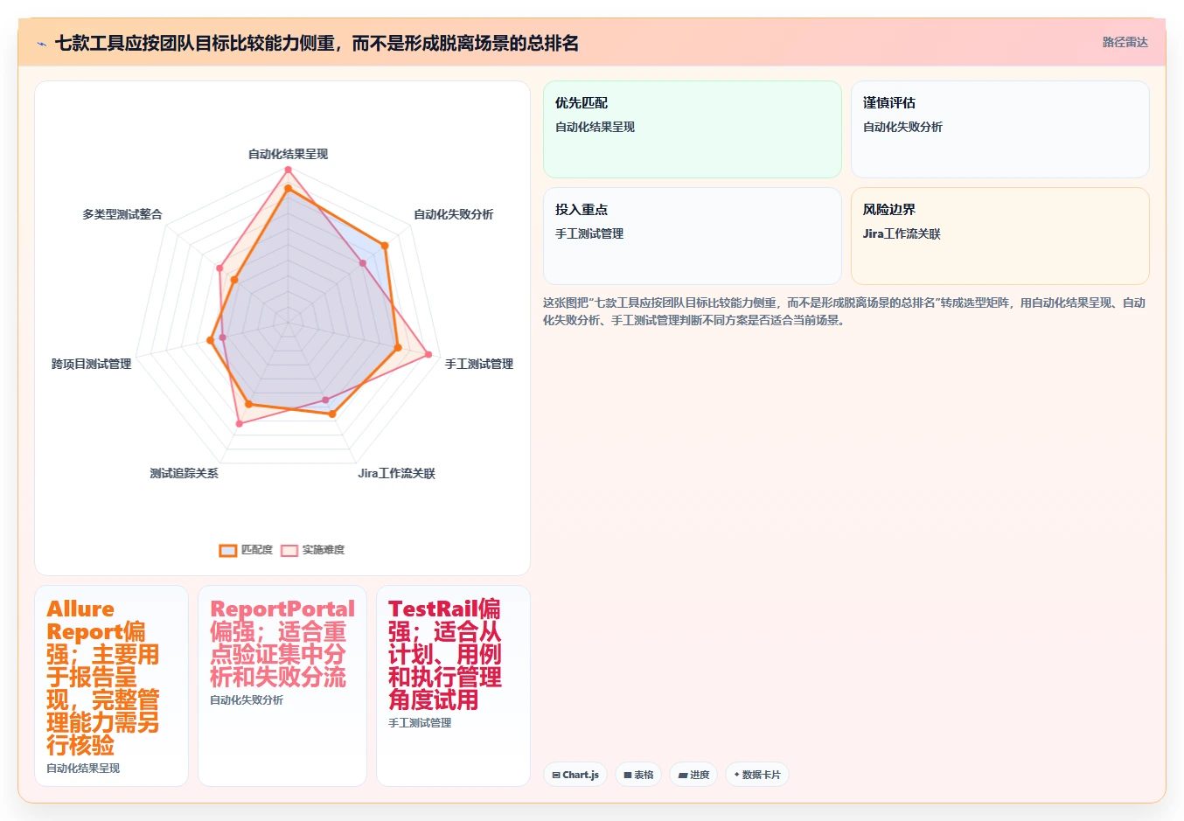Screen dimensions: 1184x821
Task: Select the TestRail summary card
Action: point(453,685)
